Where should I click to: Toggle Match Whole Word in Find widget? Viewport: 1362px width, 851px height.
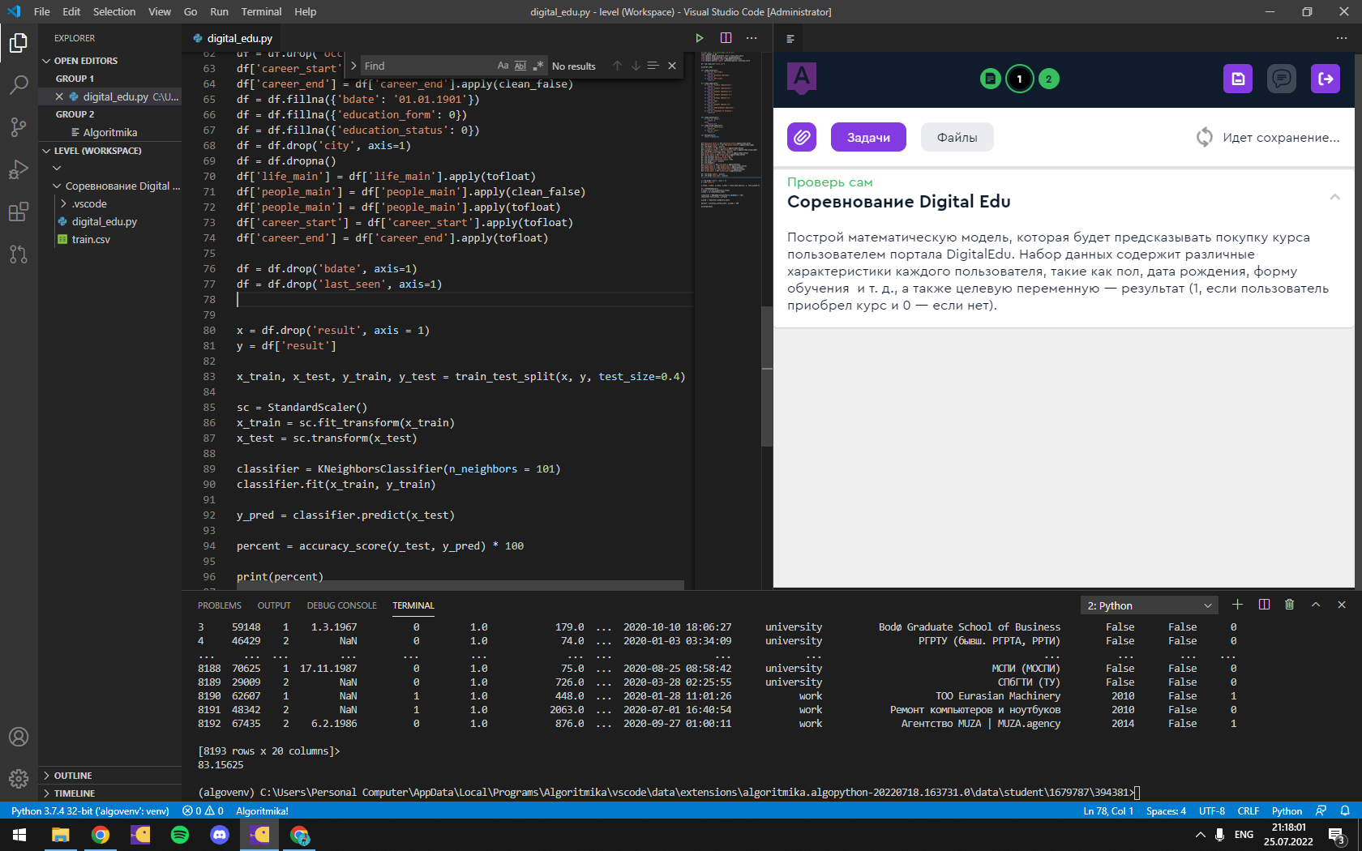click(520, 66)
